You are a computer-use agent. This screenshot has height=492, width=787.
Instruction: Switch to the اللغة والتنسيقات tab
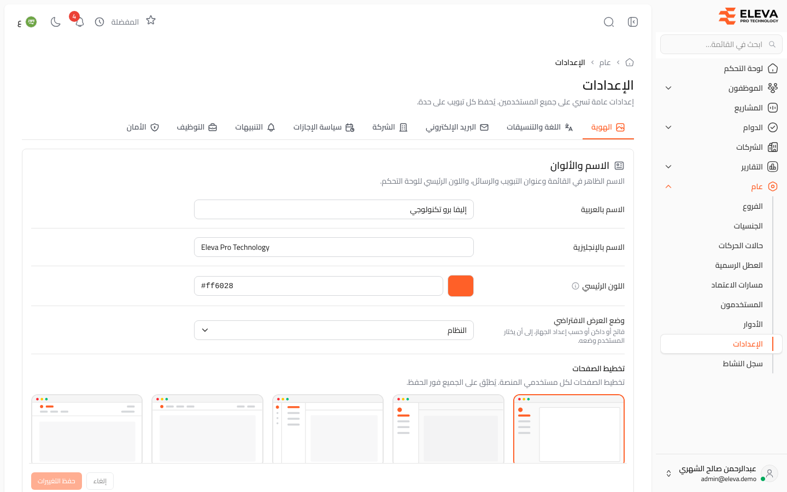click(539, 127)
